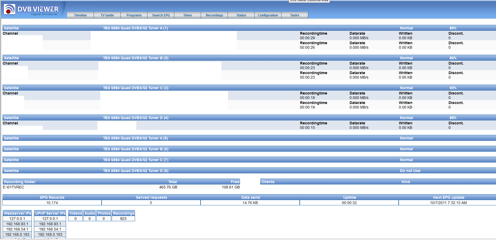Click the Kind column header

click(x=406, y=182)
